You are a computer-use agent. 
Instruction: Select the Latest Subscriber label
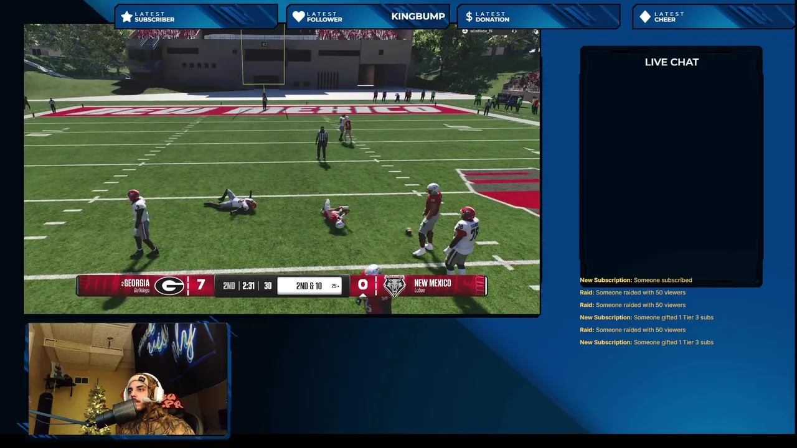coord(154,17)
